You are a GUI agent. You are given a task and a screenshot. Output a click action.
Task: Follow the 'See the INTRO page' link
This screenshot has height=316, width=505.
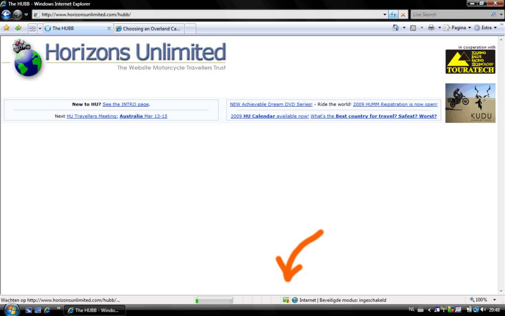pos(126,104)
